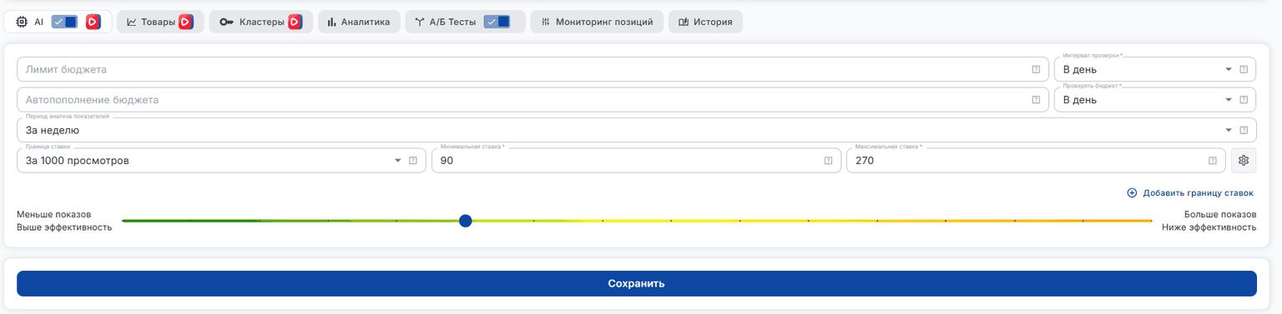This screenshot has width=1282, height=314.
Task: Click the Сохранить button
Action: click(x=637, y=283)
